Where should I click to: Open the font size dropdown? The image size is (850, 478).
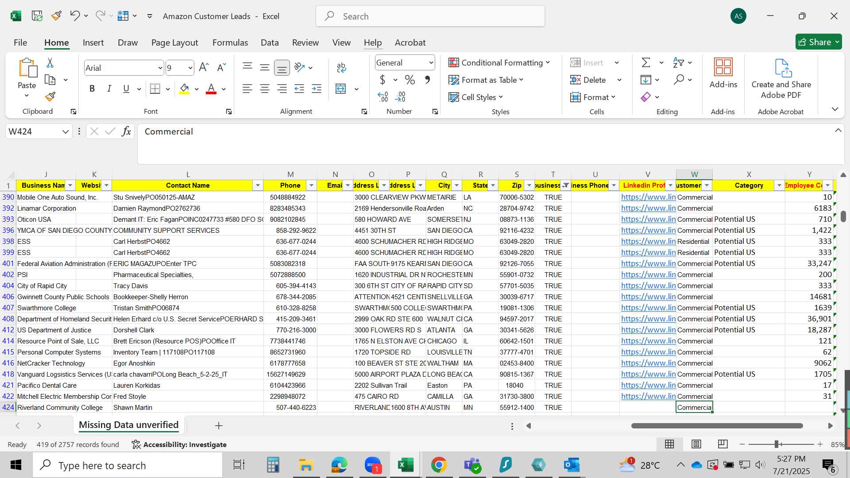tap(190, 68)
